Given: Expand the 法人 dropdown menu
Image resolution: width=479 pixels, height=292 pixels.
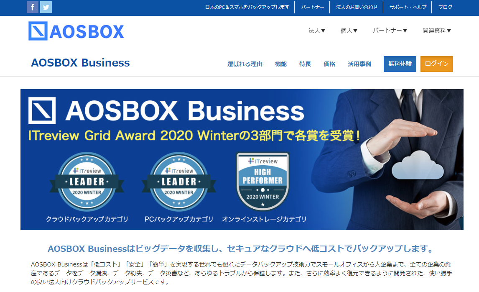Looking at the screenshot, I should [x=317, y=31].
